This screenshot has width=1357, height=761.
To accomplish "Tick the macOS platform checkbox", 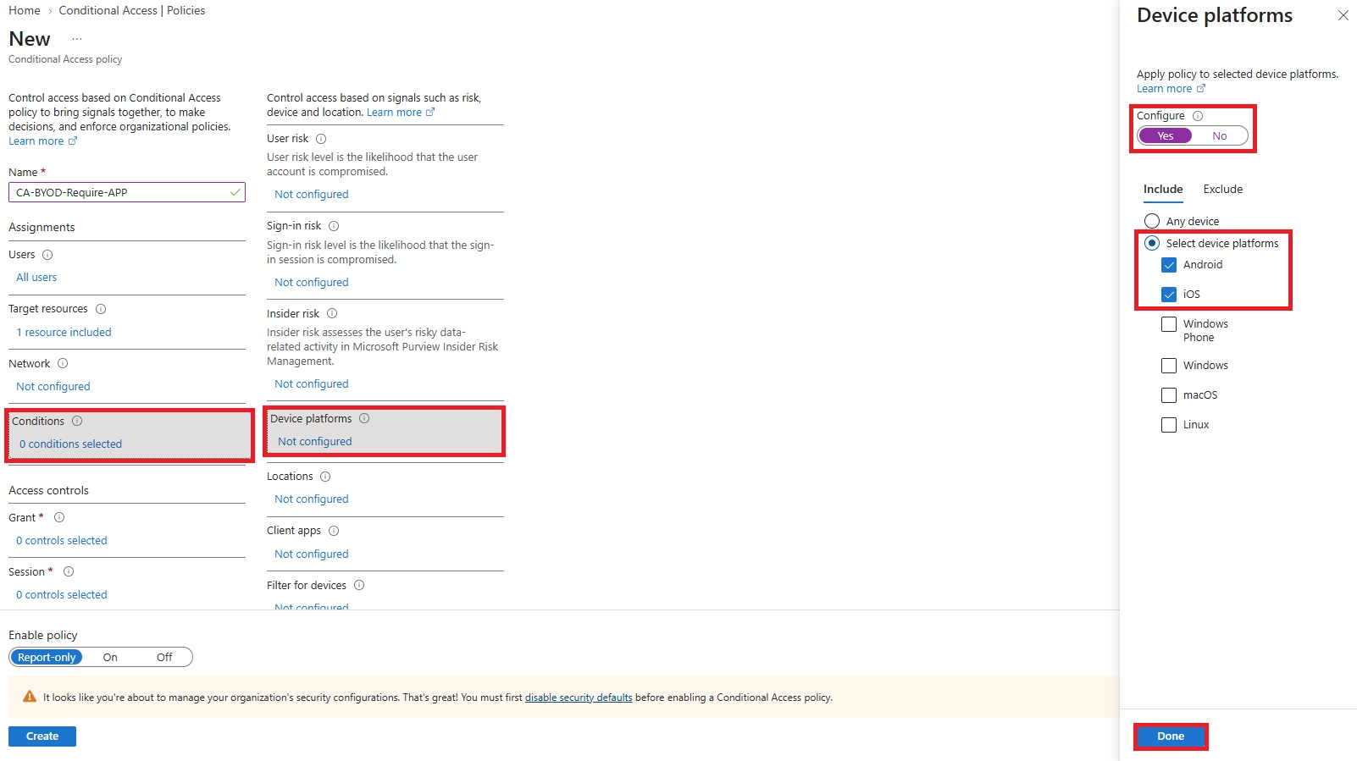I will click(1169, 395).
